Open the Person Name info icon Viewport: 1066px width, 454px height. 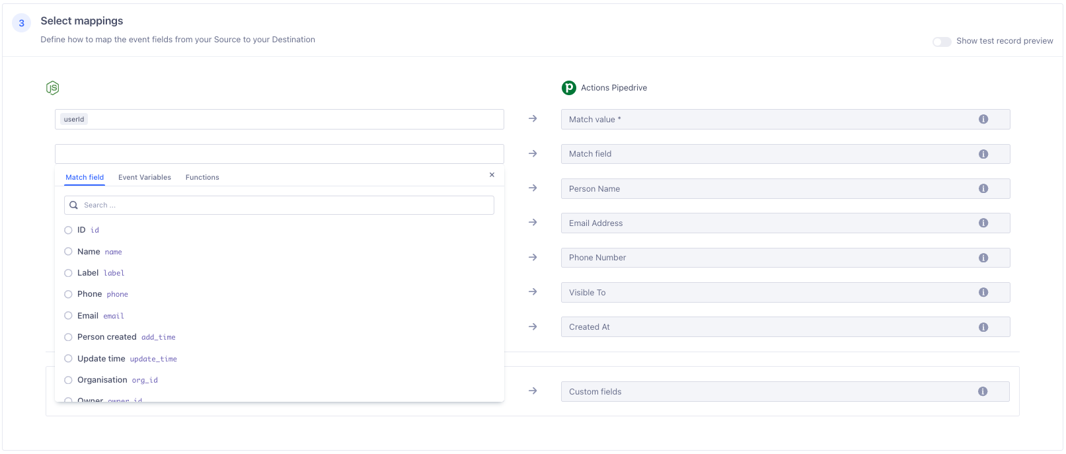983,189
